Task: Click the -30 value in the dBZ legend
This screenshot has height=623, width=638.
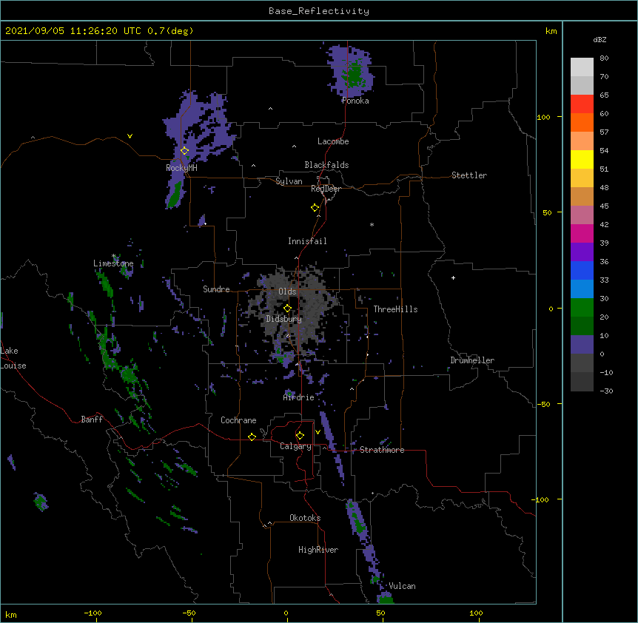Action: [606, 391]
